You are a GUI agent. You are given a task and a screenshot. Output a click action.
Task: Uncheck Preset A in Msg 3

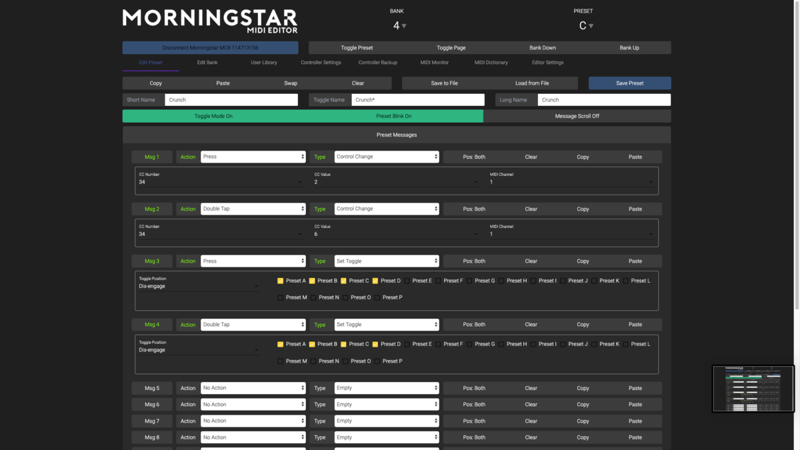[x=280, y=281]
